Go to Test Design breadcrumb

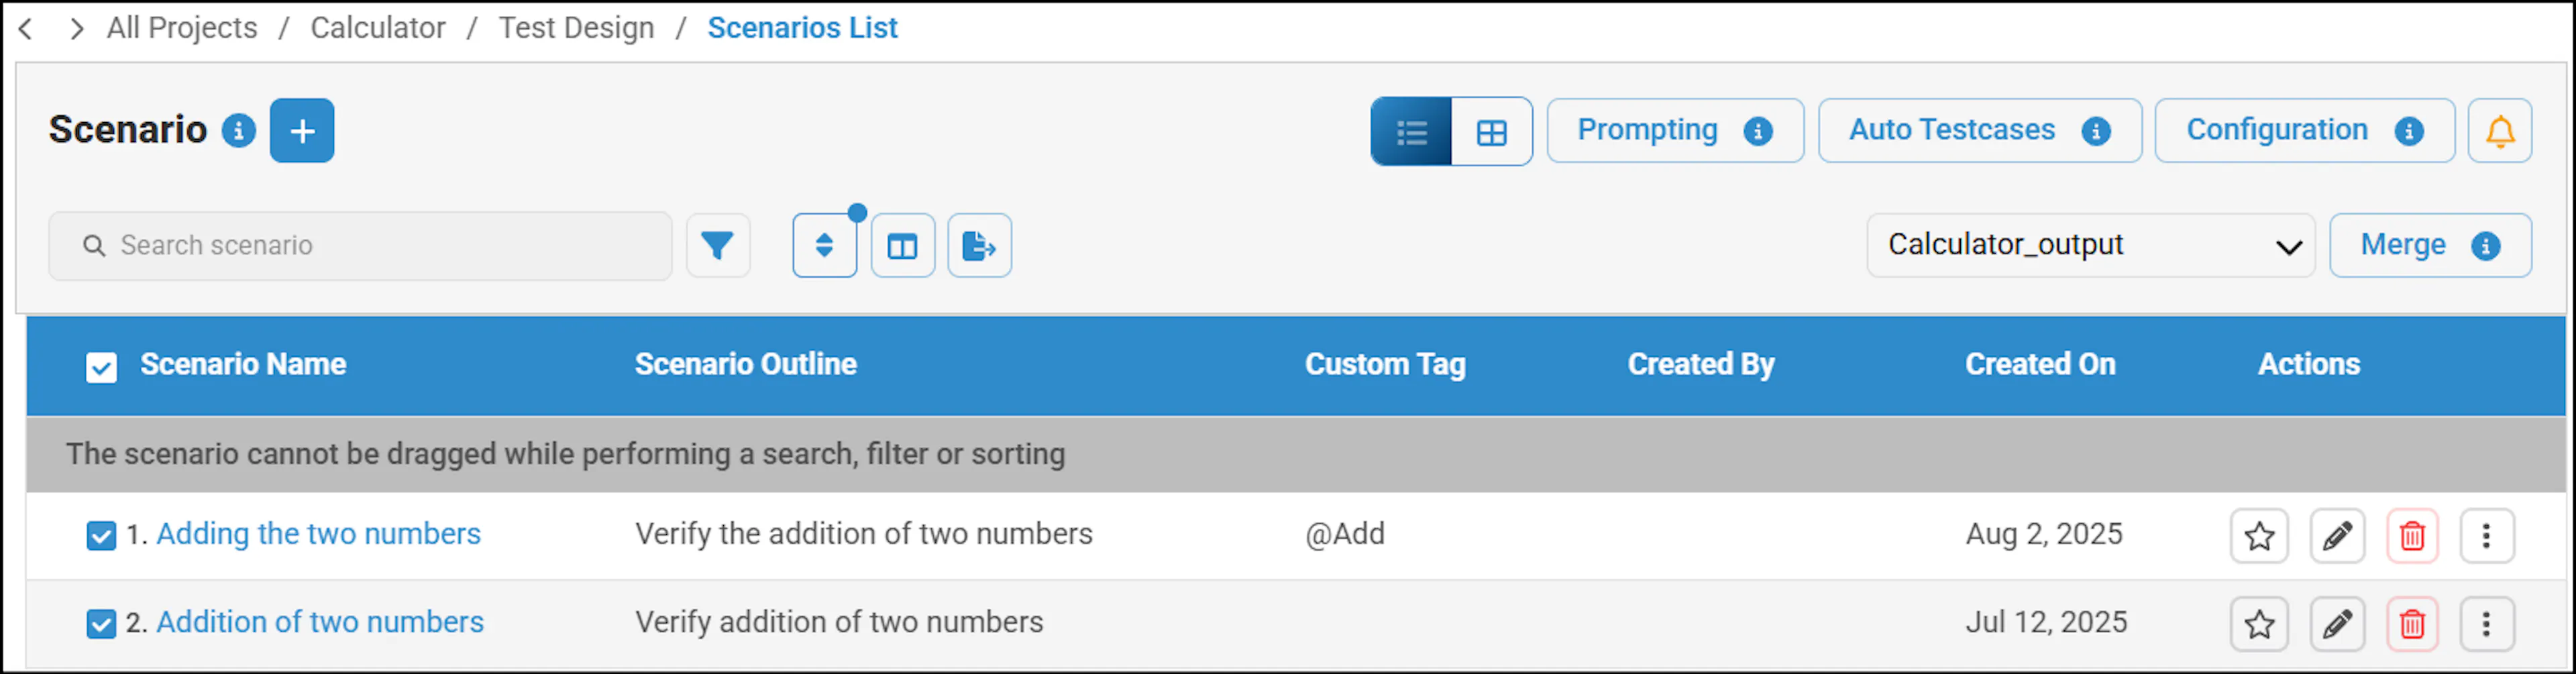tap(576, 28)
